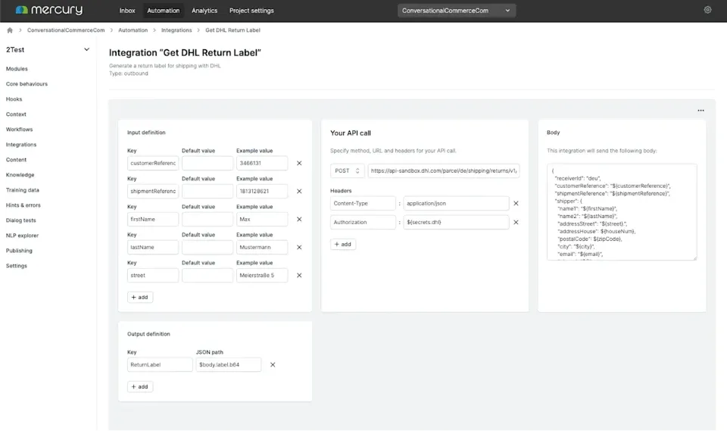The width and height of the screenshot is (727, 431).
Task: Open NLP explorer in the sidebar
Action: tap(22, 236)
